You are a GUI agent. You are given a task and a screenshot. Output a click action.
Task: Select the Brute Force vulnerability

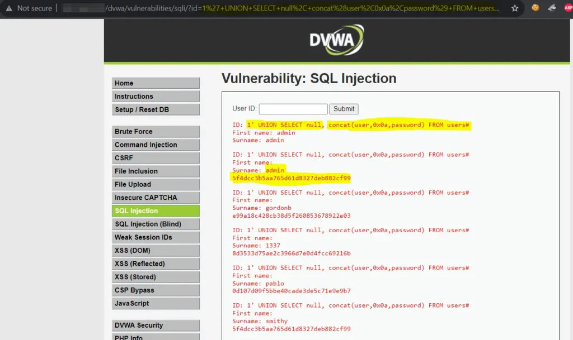coord(156,132)
